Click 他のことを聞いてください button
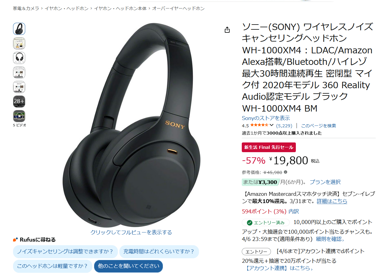 [x=128, y=266]
